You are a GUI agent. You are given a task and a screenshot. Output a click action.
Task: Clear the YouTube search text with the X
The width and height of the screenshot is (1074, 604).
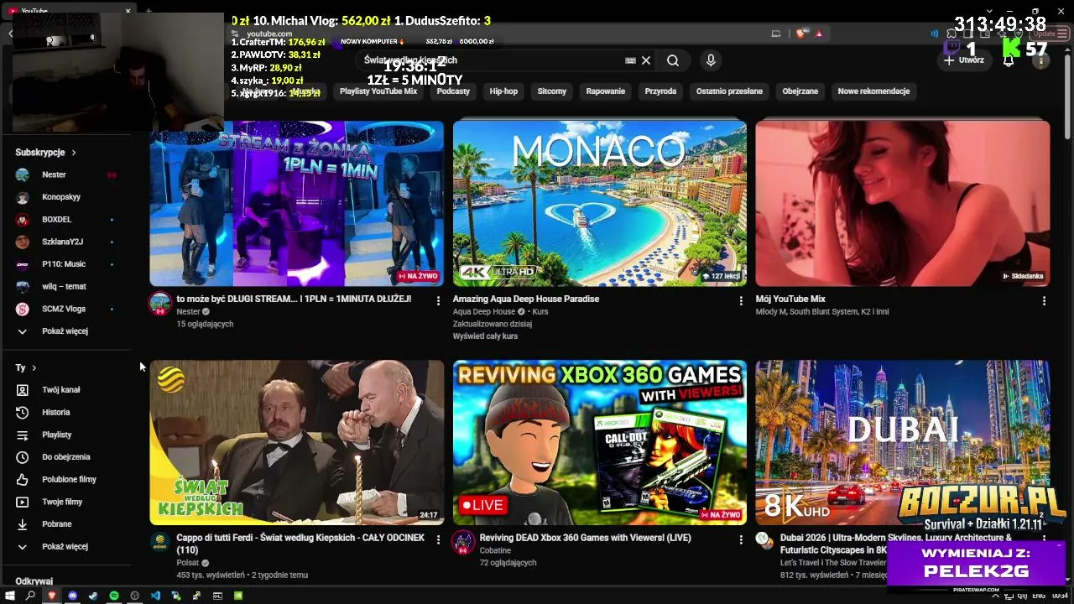click(646, 60)
